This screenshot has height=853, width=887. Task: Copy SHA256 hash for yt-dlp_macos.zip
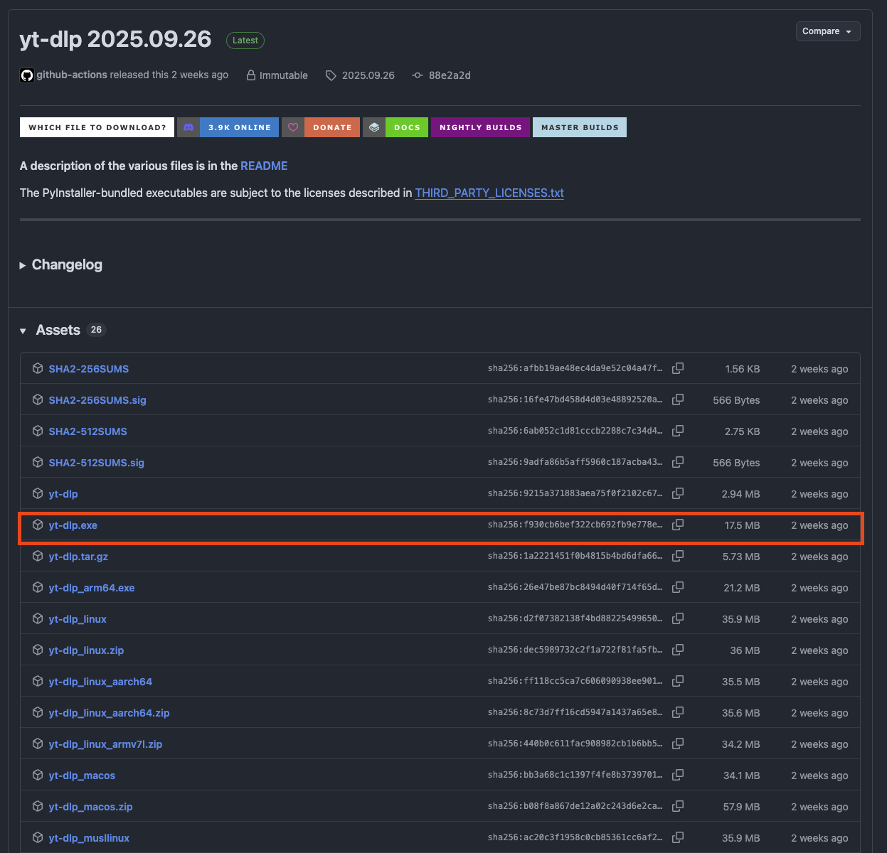pyautogui.click(x=678, y=806)
